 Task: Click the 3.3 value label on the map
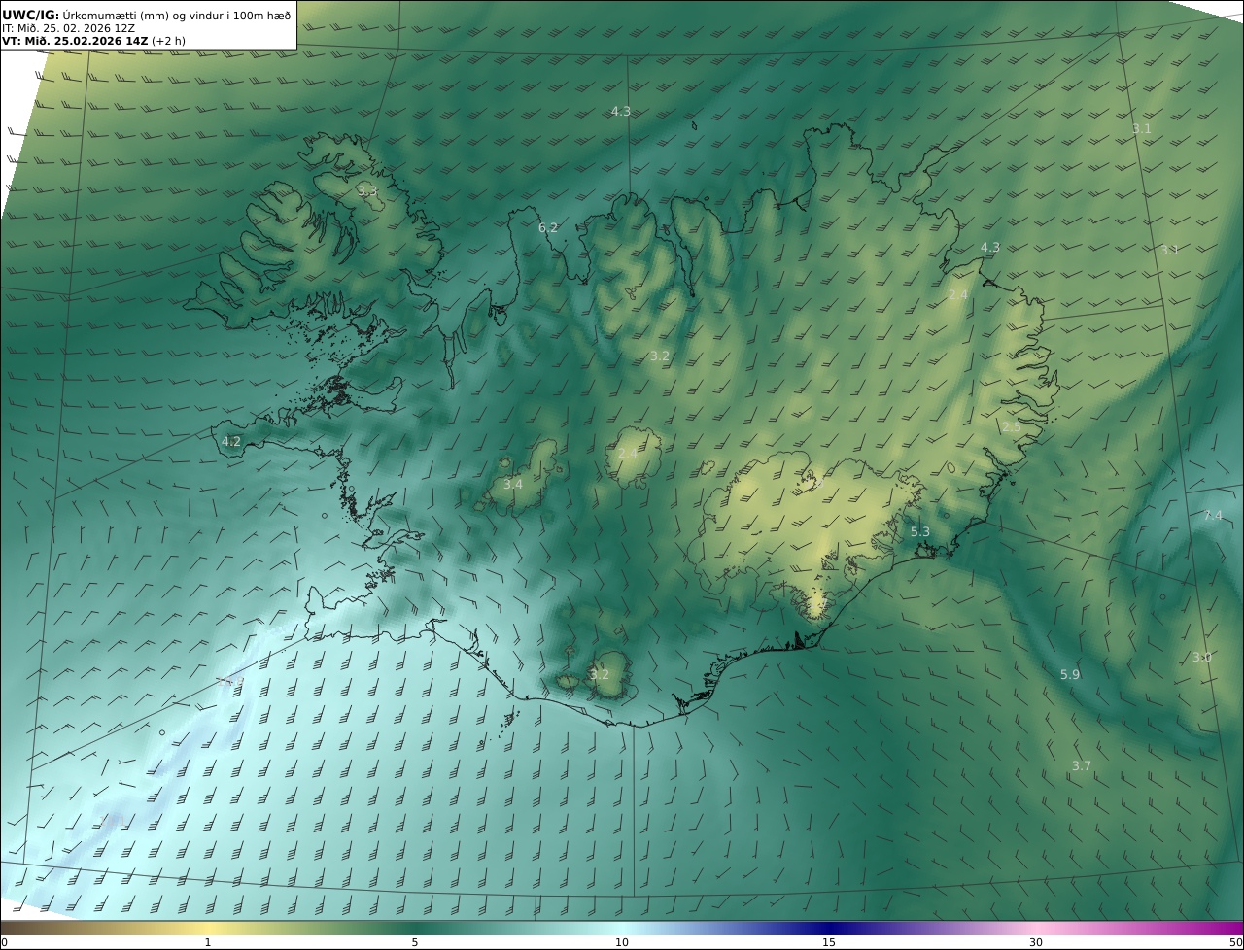tap(366, 191)
